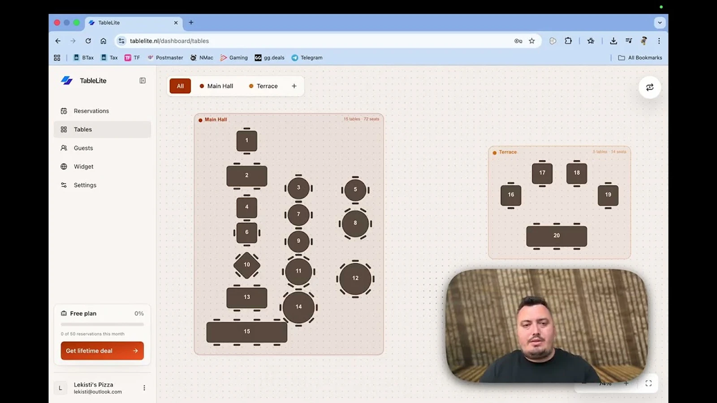The height and width of the screenshot is (403, 717).
Task: Open Settings in the sidebar
Action: [x=102, y=185]
